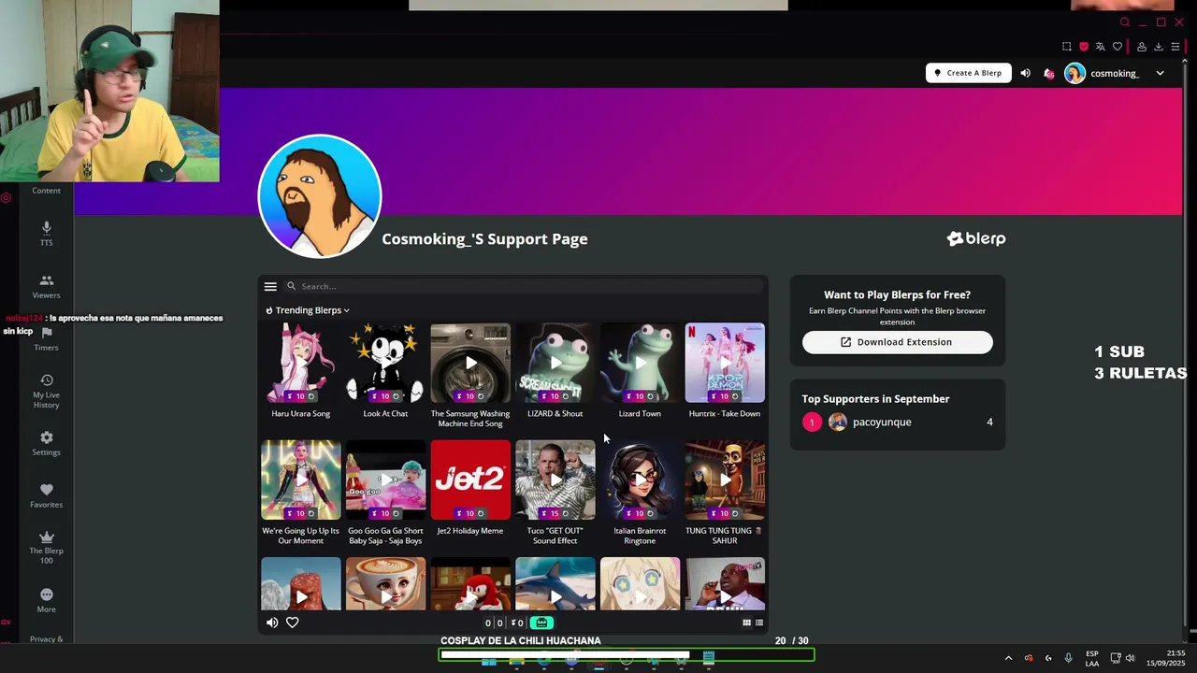Click Top Supporters in September heading
This screenshot has width=1197, height=673.
875,399
